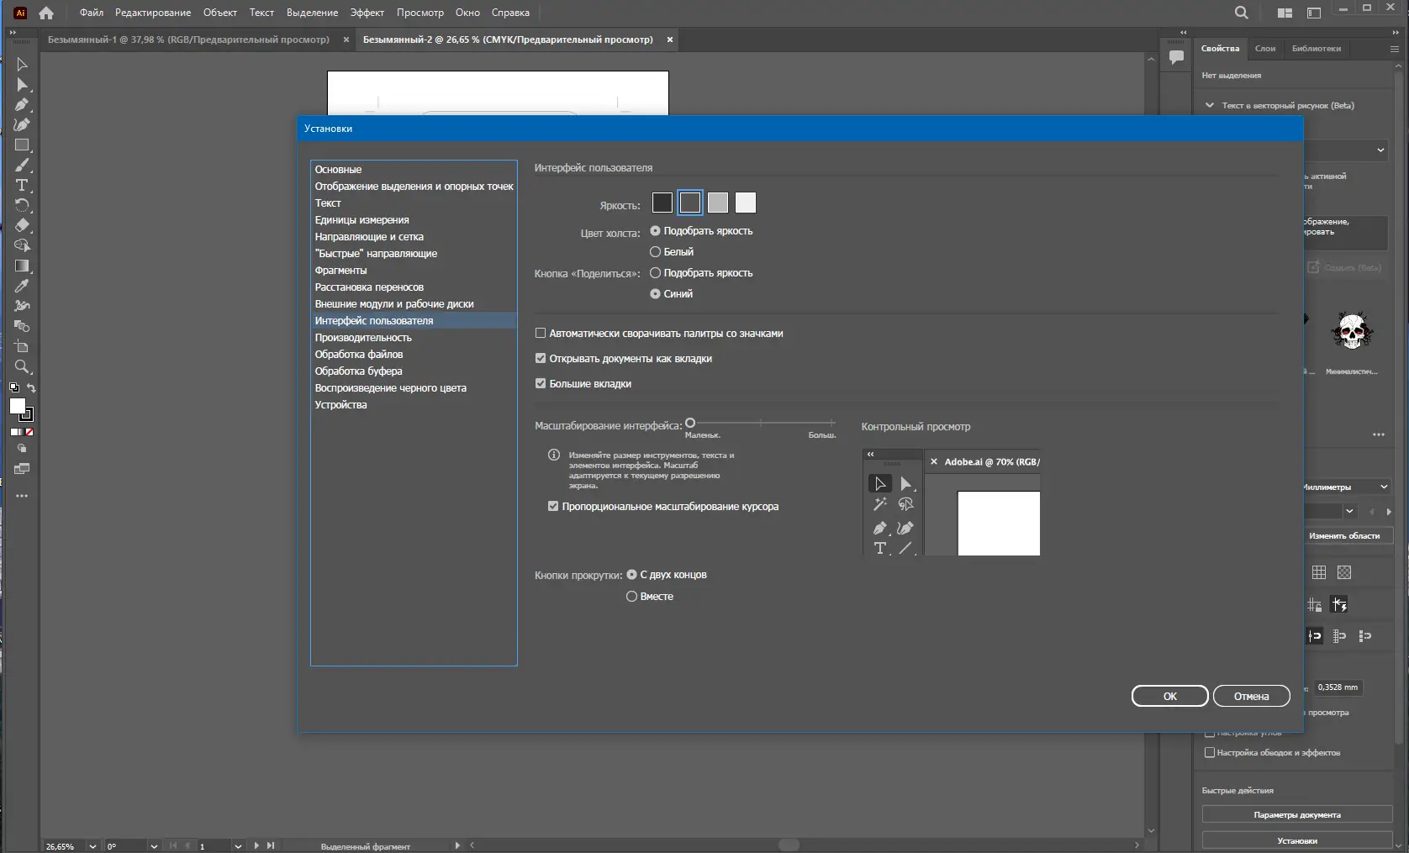Collapse 'Текст в векторный рисунок (Beta)' section
The width and height of the screenshot is (1409, 853).
tap(1210, 106)
